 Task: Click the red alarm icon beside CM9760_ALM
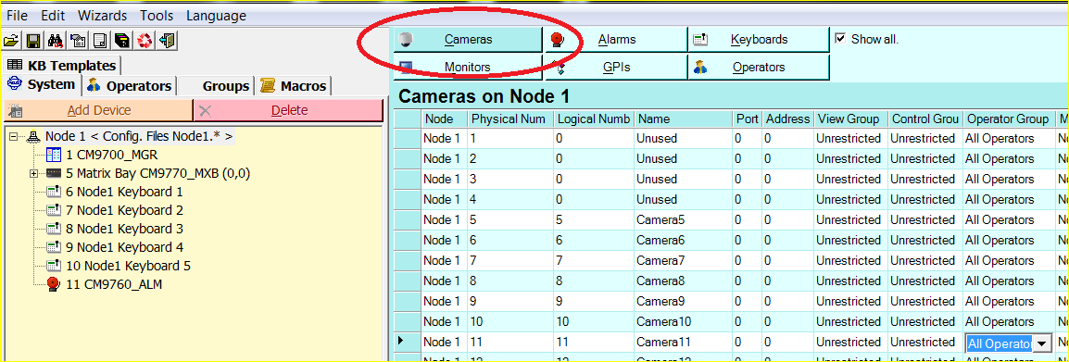(54, 284)
